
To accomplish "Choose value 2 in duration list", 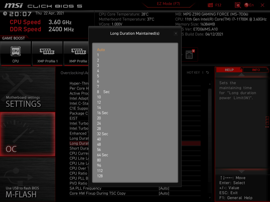I will click(x=98, y=60).
